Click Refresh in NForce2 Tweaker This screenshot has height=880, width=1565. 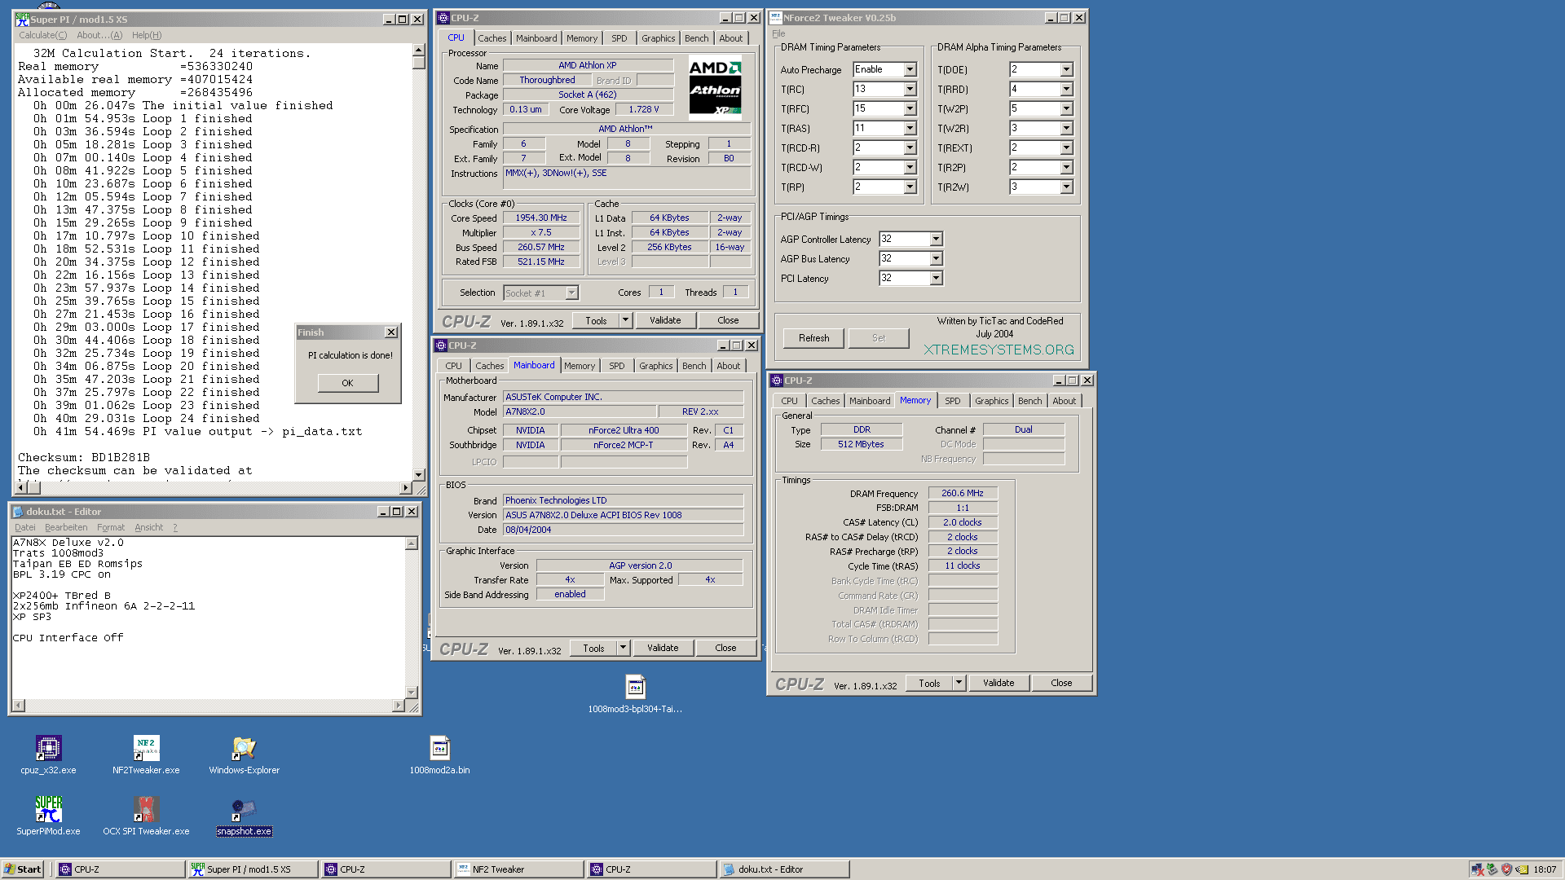(x=813, y=338)
